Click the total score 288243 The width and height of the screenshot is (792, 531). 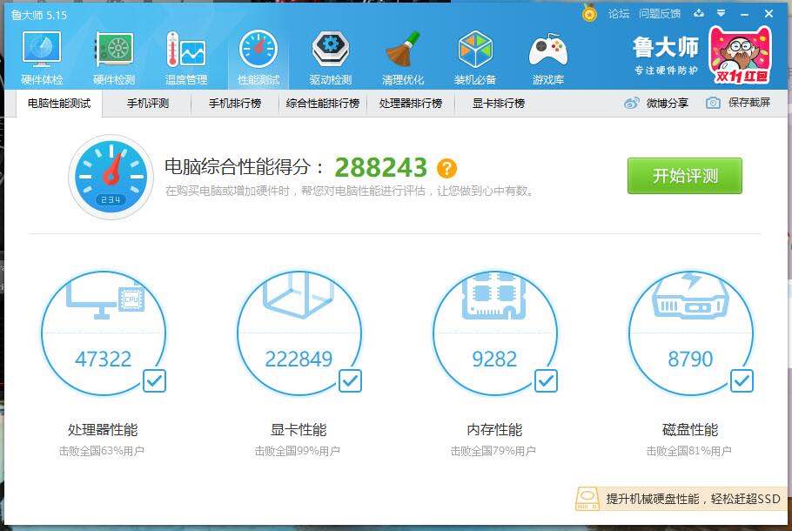pos(381,167)
